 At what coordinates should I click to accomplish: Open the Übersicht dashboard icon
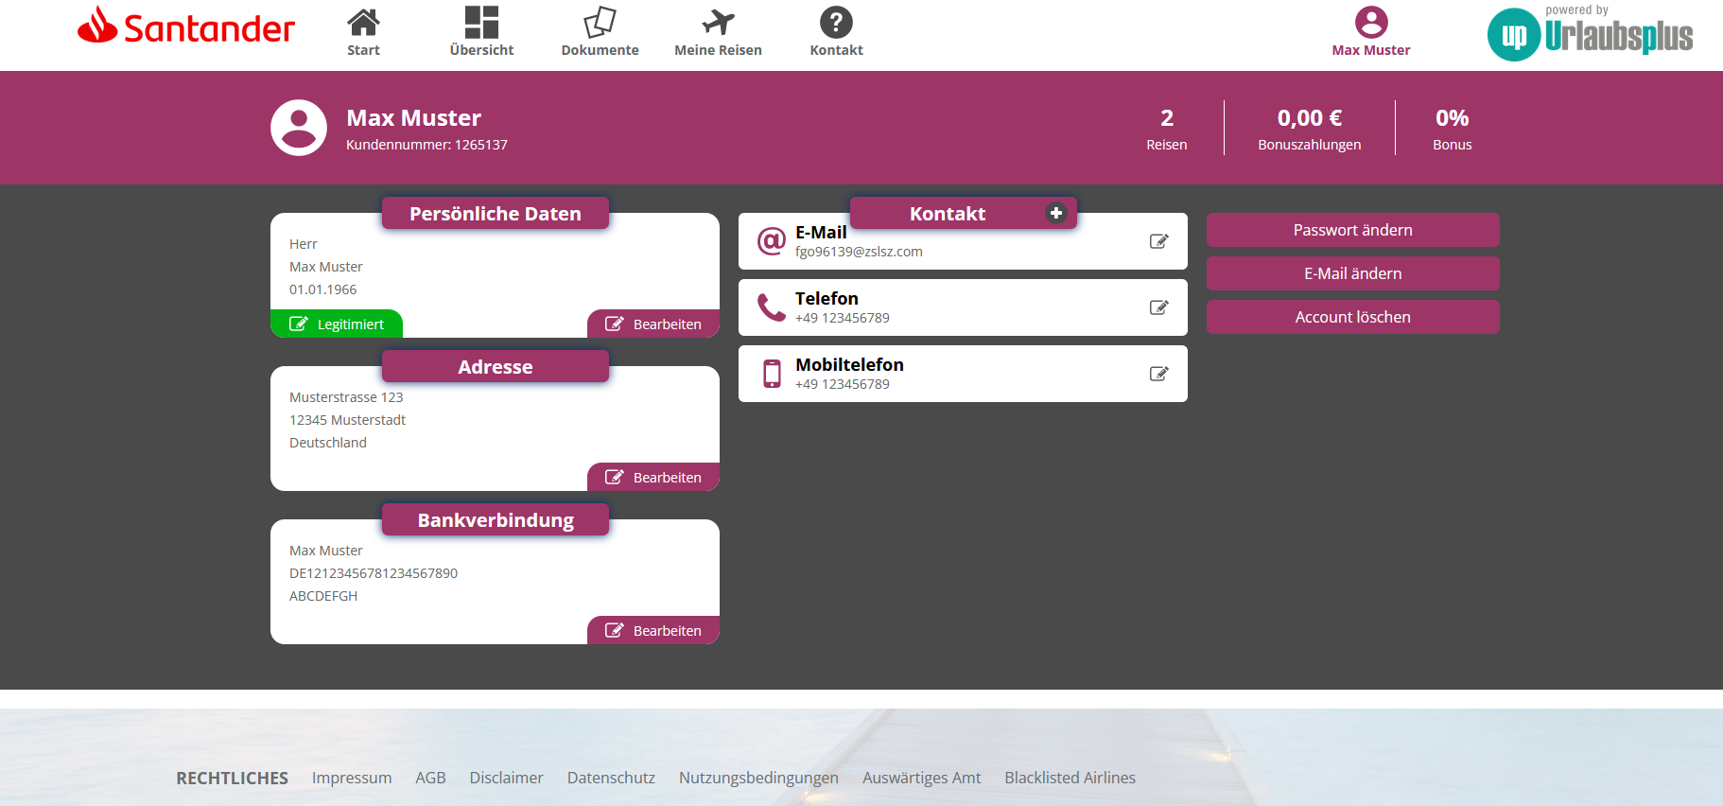[x=481, y=22]
